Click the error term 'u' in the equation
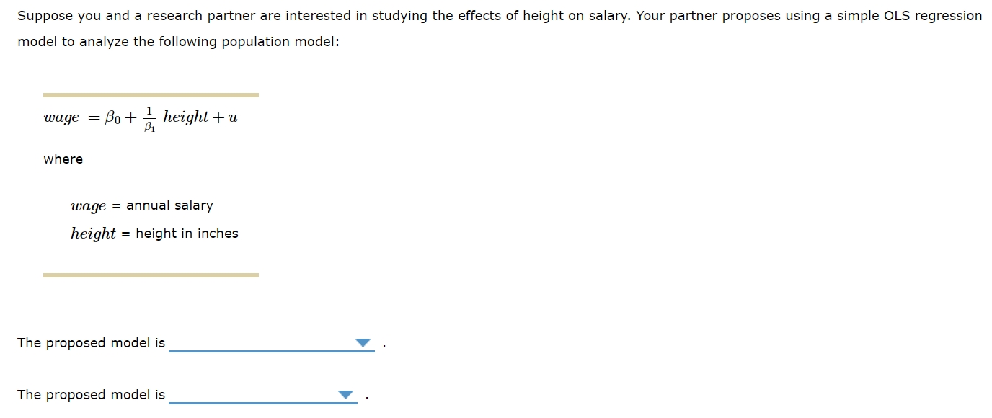The height and width of the screenshot is (418, 992). pyautogui.click(x=233, y=117)
